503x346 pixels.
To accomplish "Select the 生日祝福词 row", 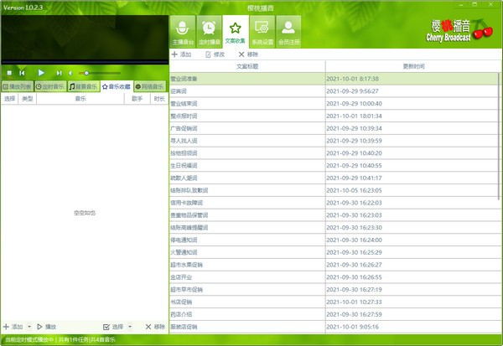I will click(334, 166).
